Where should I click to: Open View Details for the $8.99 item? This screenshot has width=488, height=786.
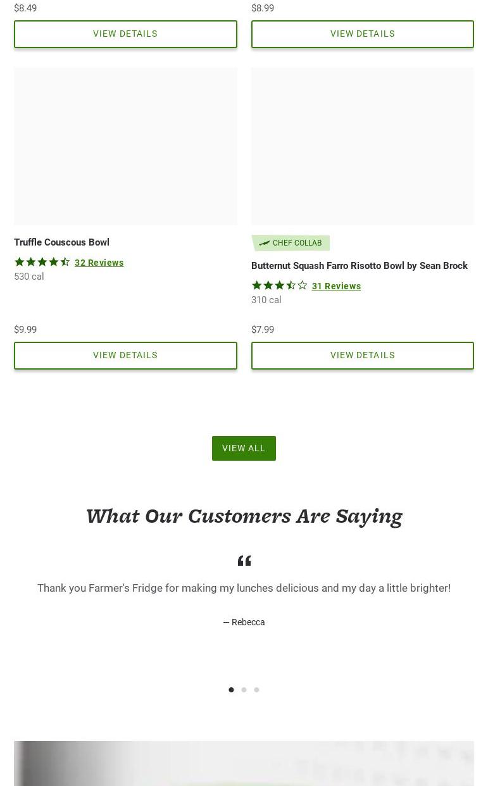[x=362, y=34]
